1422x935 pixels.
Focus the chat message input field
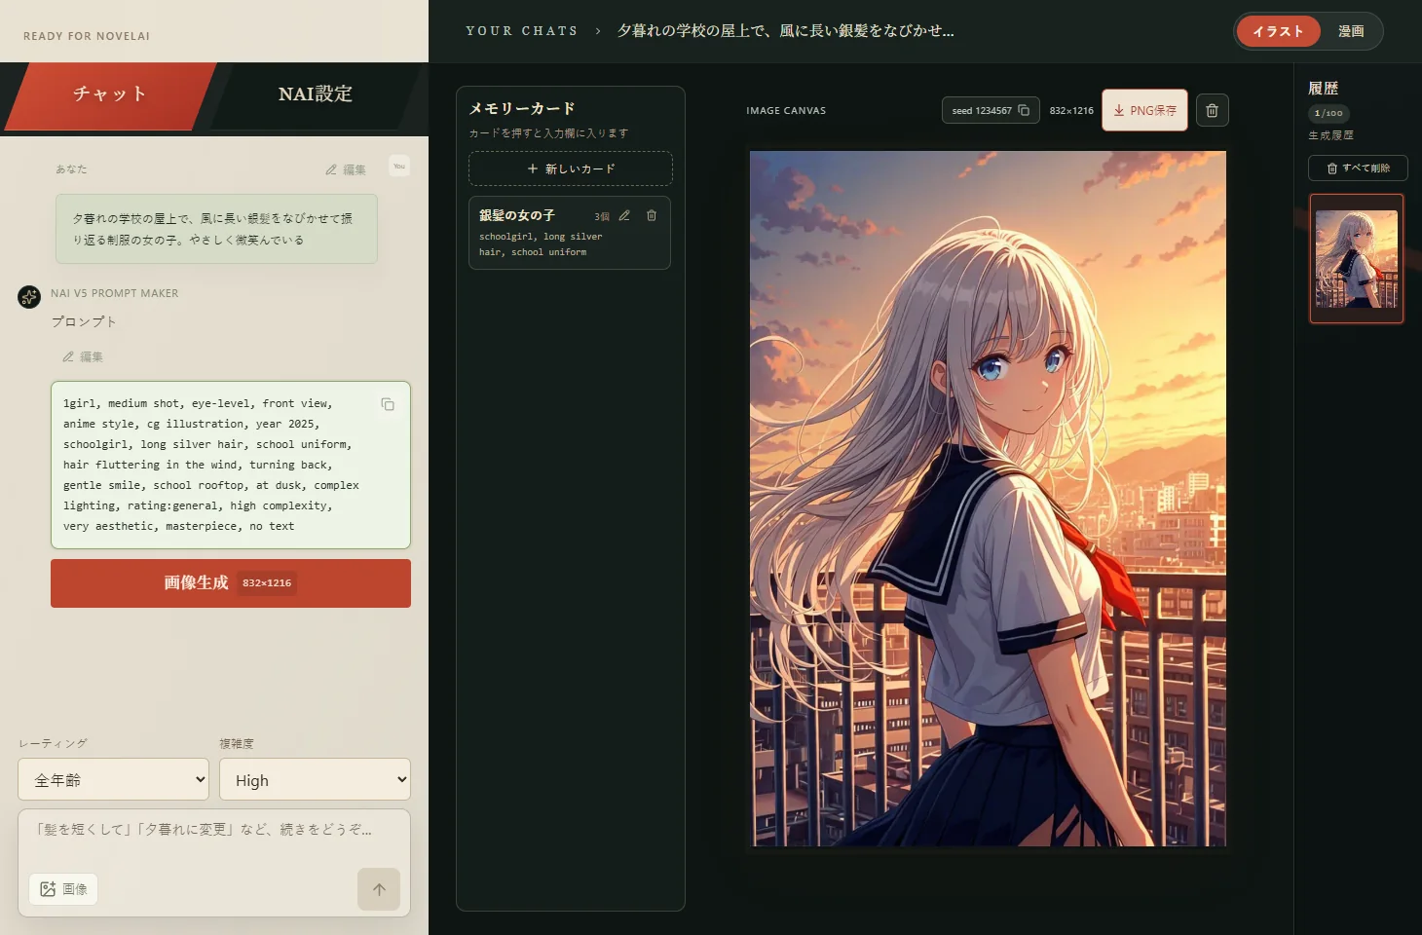click(214, 831)
